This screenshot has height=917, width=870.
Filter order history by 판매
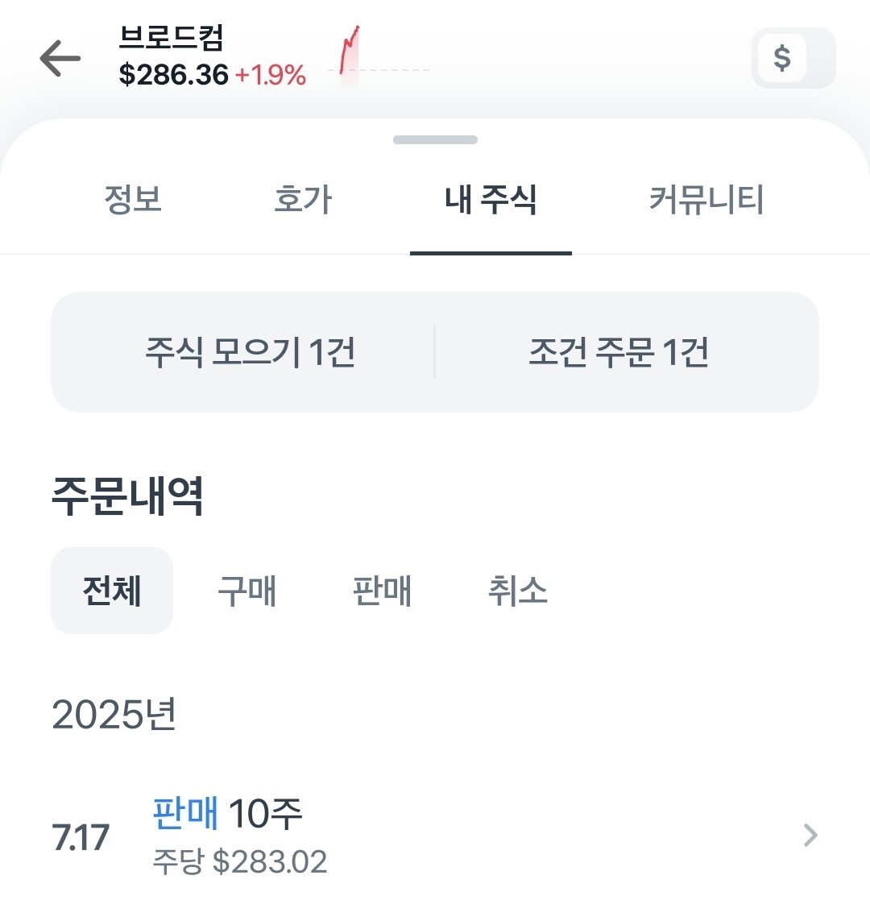click(x=383, y=591)
